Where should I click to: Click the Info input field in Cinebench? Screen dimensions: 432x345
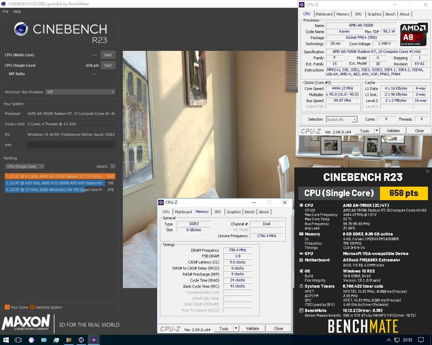pos(71,145)
